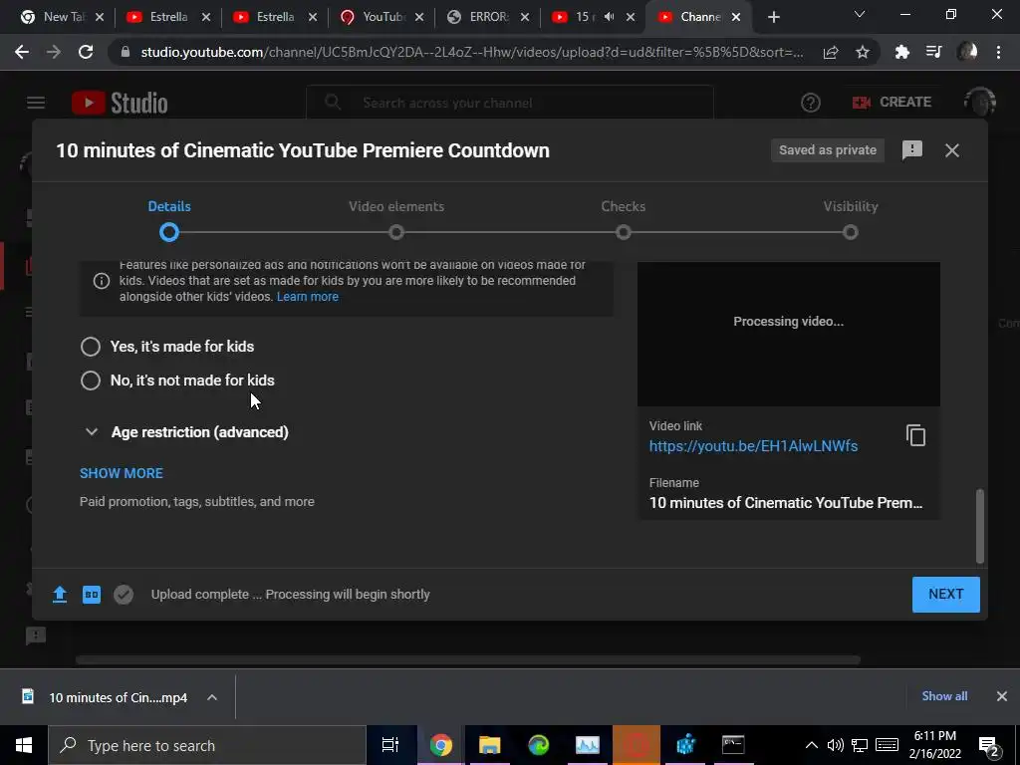The image size is (1020, 765).
Task: Click the YouTube Studio logo
Action: point(120,103)
